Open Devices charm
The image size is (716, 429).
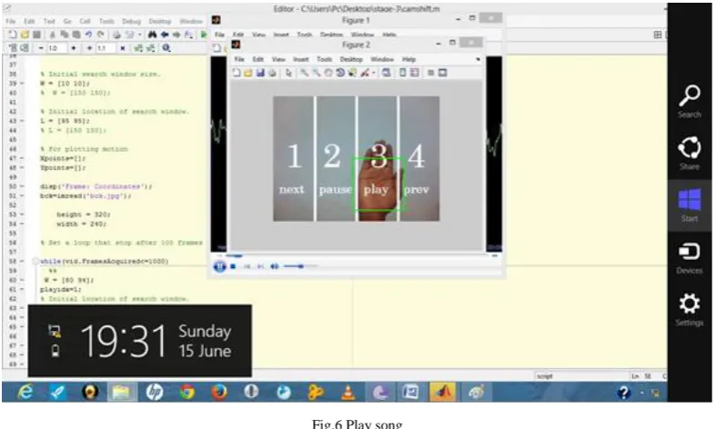(x=689, y=258)
